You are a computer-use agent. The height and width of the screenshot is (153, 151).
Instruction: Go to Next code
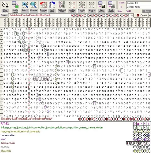pyautogui.click(x=52, y=7)
